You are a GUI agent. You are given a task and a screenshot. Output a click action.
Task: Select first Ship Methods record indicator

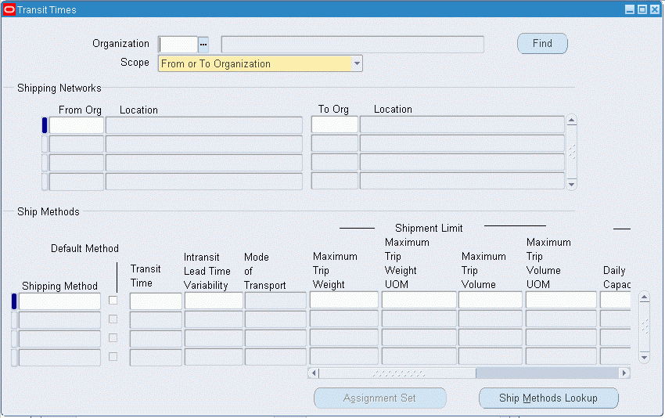14,301
